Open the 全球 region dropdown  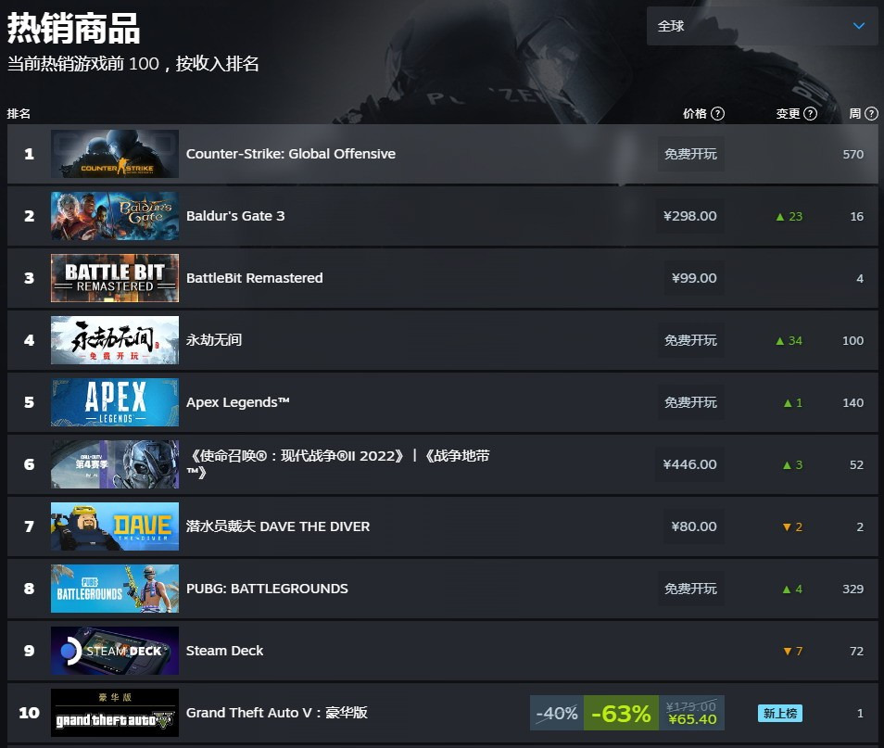[763, 26]
